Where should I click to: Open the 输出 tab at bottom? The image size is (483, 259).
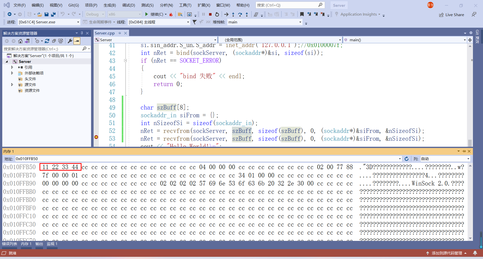[x=39, y=244]
